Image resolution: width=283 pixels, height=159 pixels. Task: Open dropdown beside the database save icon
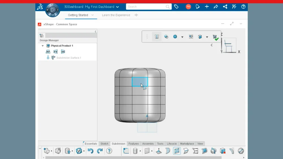click(x=72, y=151)
